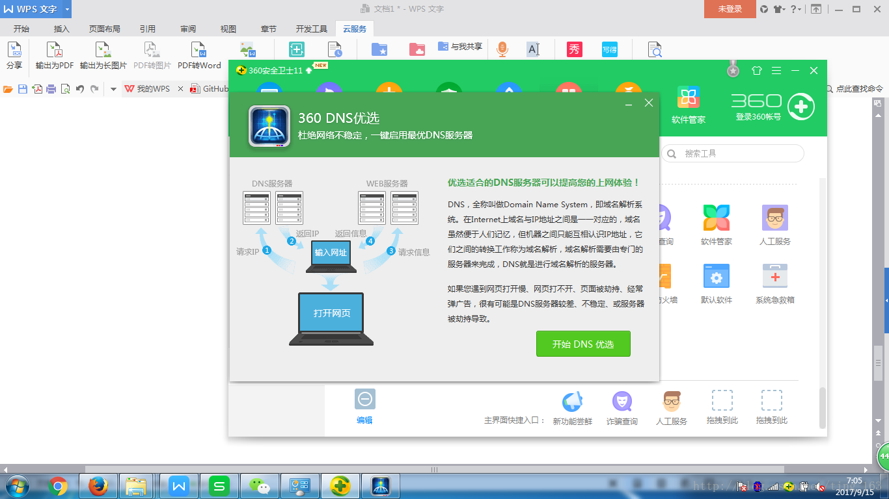Click the 登录360帐号 plus circle icon

click(800, 107)
